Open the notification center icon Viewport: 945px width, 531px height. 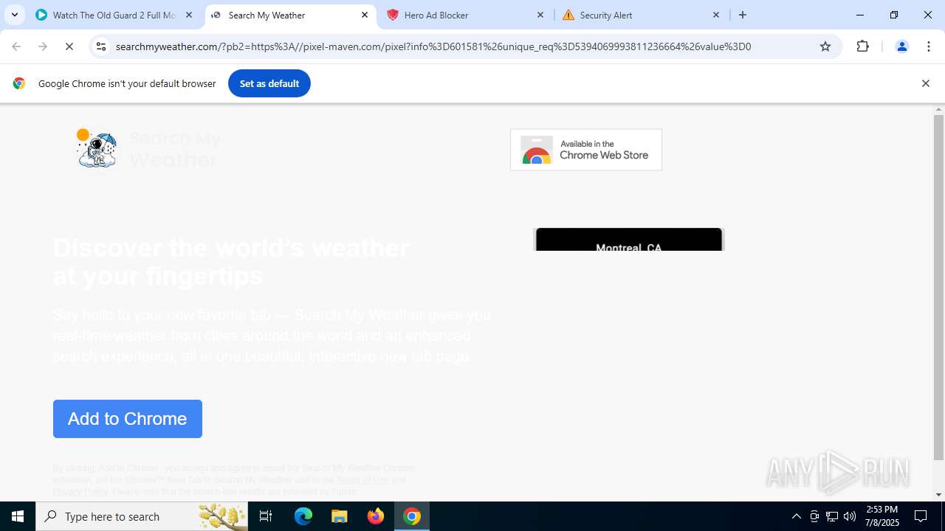[x=921, y=516]
